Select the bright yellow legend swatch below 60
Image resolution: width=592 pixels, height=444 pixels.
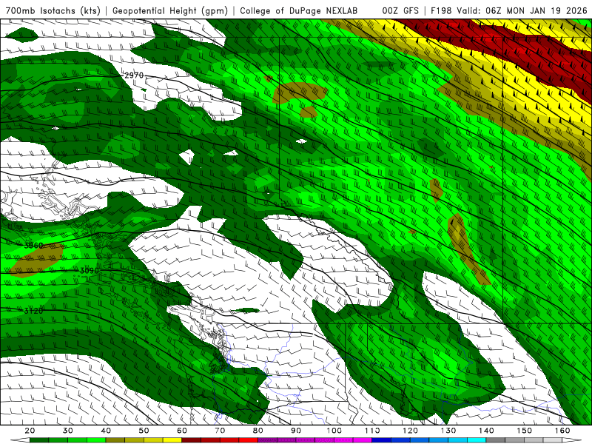point(172,440)
